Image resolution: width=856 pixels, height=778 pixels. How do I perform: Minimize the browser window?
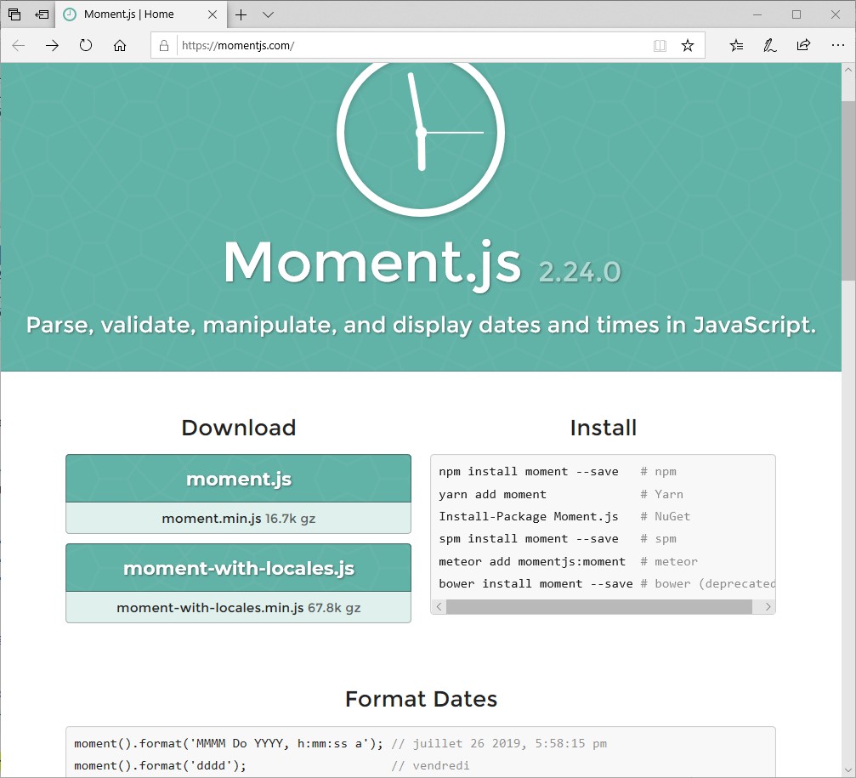point(757,14)
